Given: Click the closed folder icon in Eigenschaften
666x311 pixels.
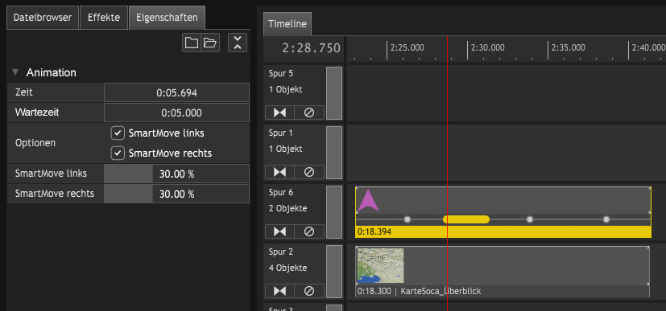Looking at the screenshot, I should (x=192, y=43).
